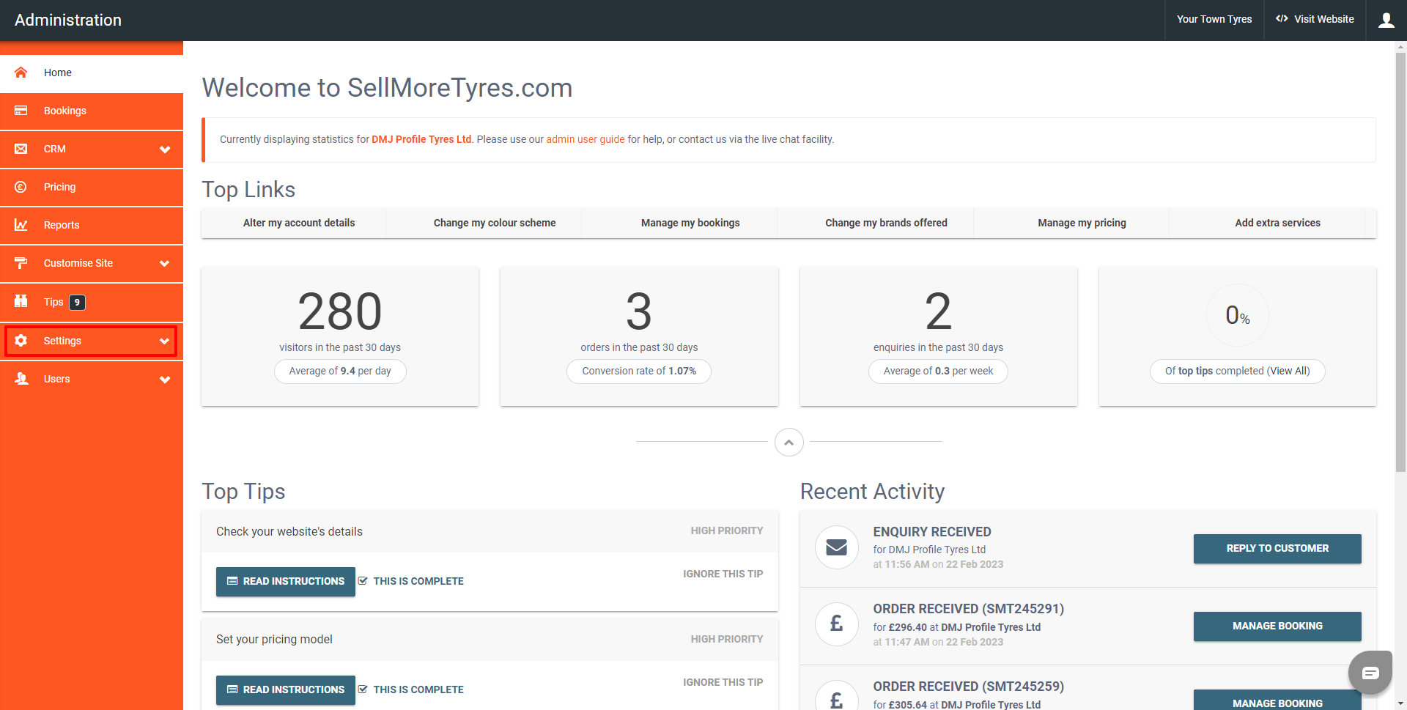The height and width of the screenshot is (710, 1407).
Task: Collapse the statistics section with round chevron
Action: click(x=789, y=443)
